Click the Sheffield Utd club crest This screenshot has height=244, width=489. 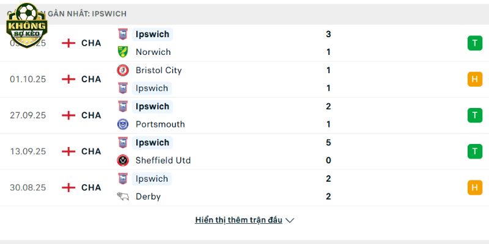click(x=123, y=160)
